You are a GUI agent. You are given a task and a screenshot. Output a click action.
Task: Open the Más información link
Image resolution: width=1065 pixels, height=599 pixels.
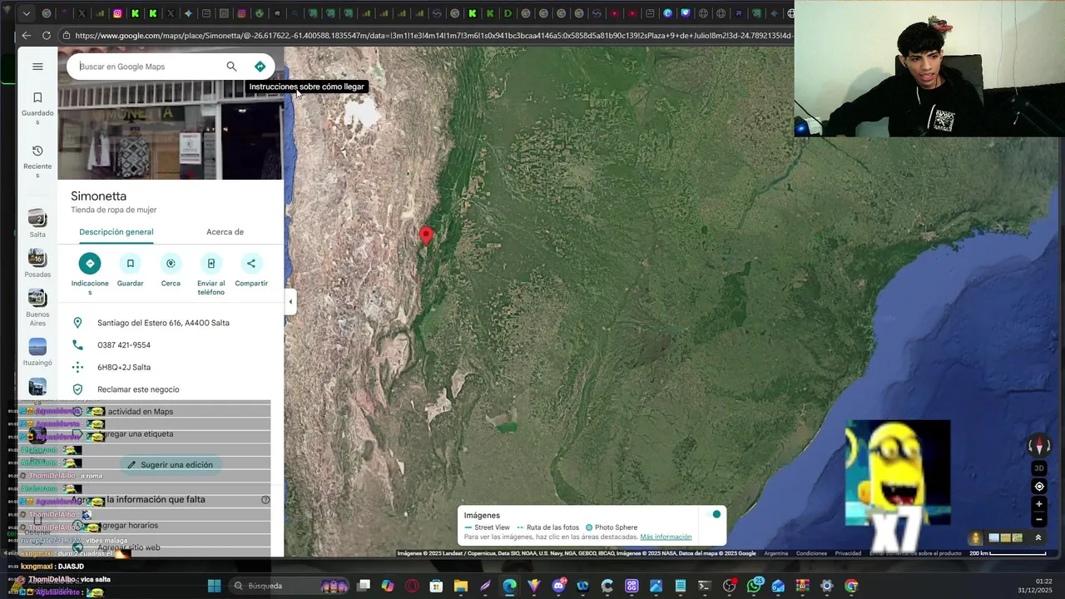[x=666, y=537]
